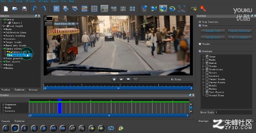Stop playback with the square button
This screenshot has height=133, width=256.
click(x=15, y=128)
